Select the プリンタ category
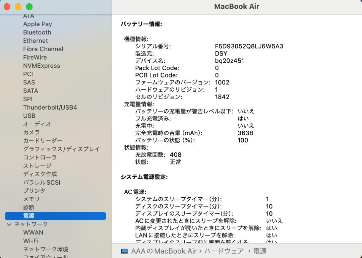This screenshot has width=362, height=258. pos(34,191)
